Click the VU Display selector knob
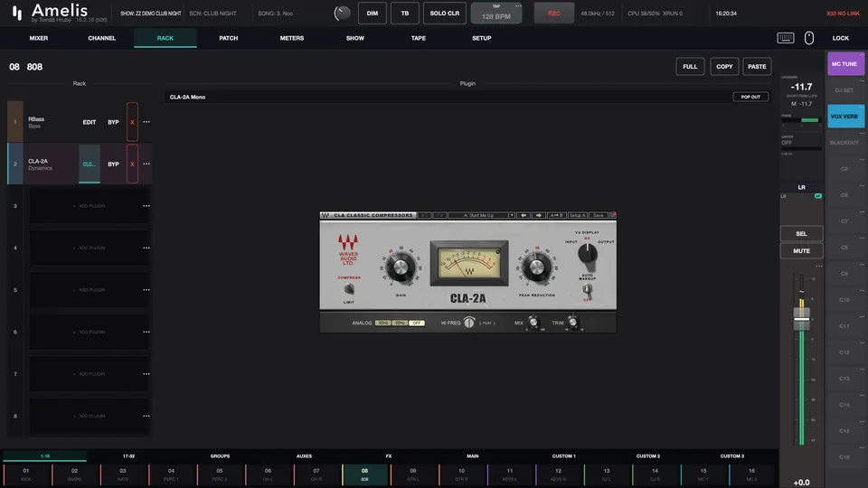Viewport: 868px width, 488px height. pyautogui.click(x=588, y=253)
